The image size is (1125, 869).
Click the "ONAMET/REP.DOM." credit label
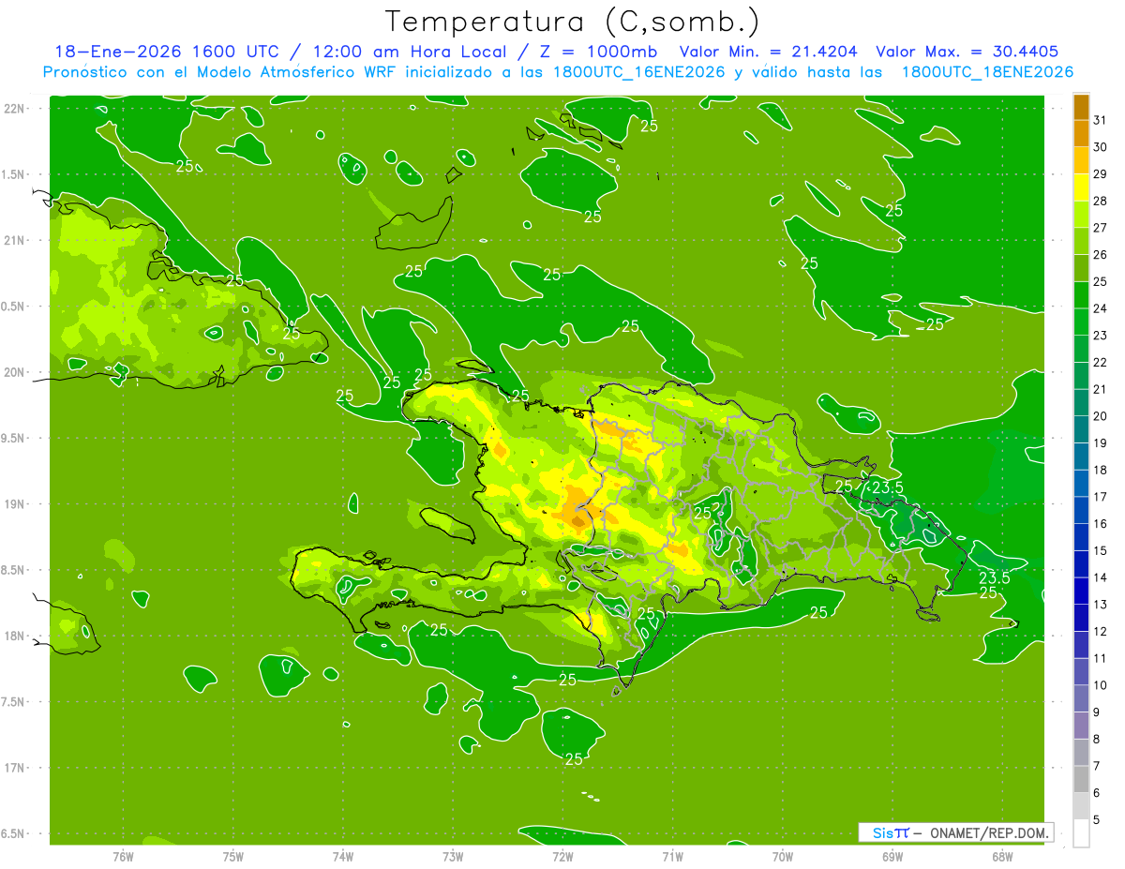click(989, 832)
